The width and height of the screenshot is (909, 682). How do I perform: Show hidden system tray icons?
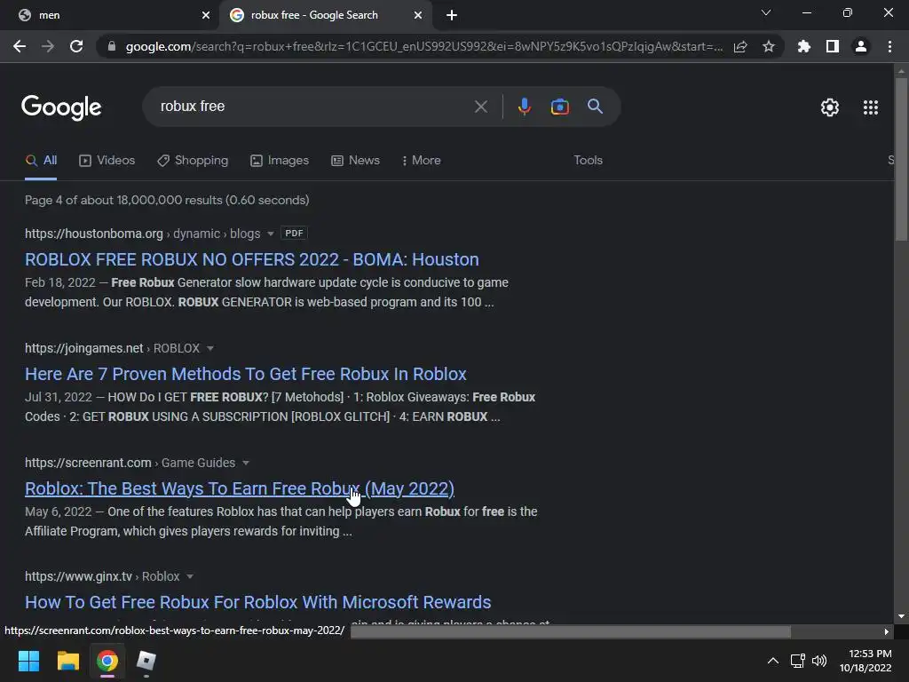773,661
